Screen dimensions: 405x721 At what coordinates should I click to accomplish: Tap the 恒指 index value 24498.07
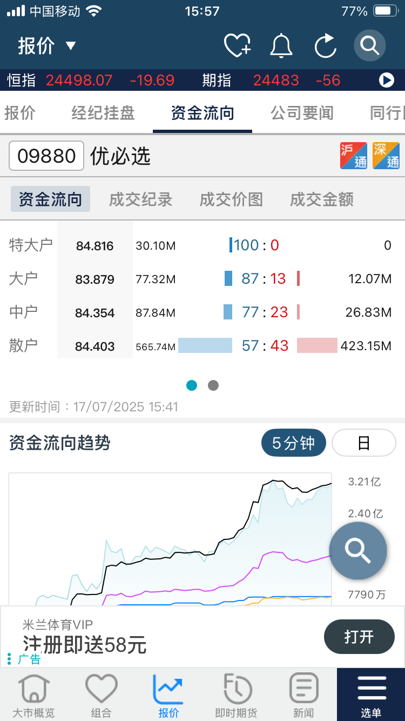click(x=79, y=81)
